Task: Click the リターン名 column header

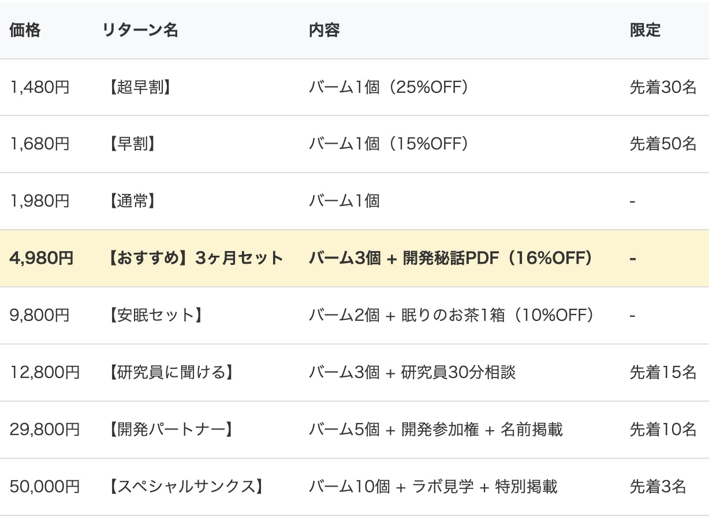Action: click(x=140, y=31)
